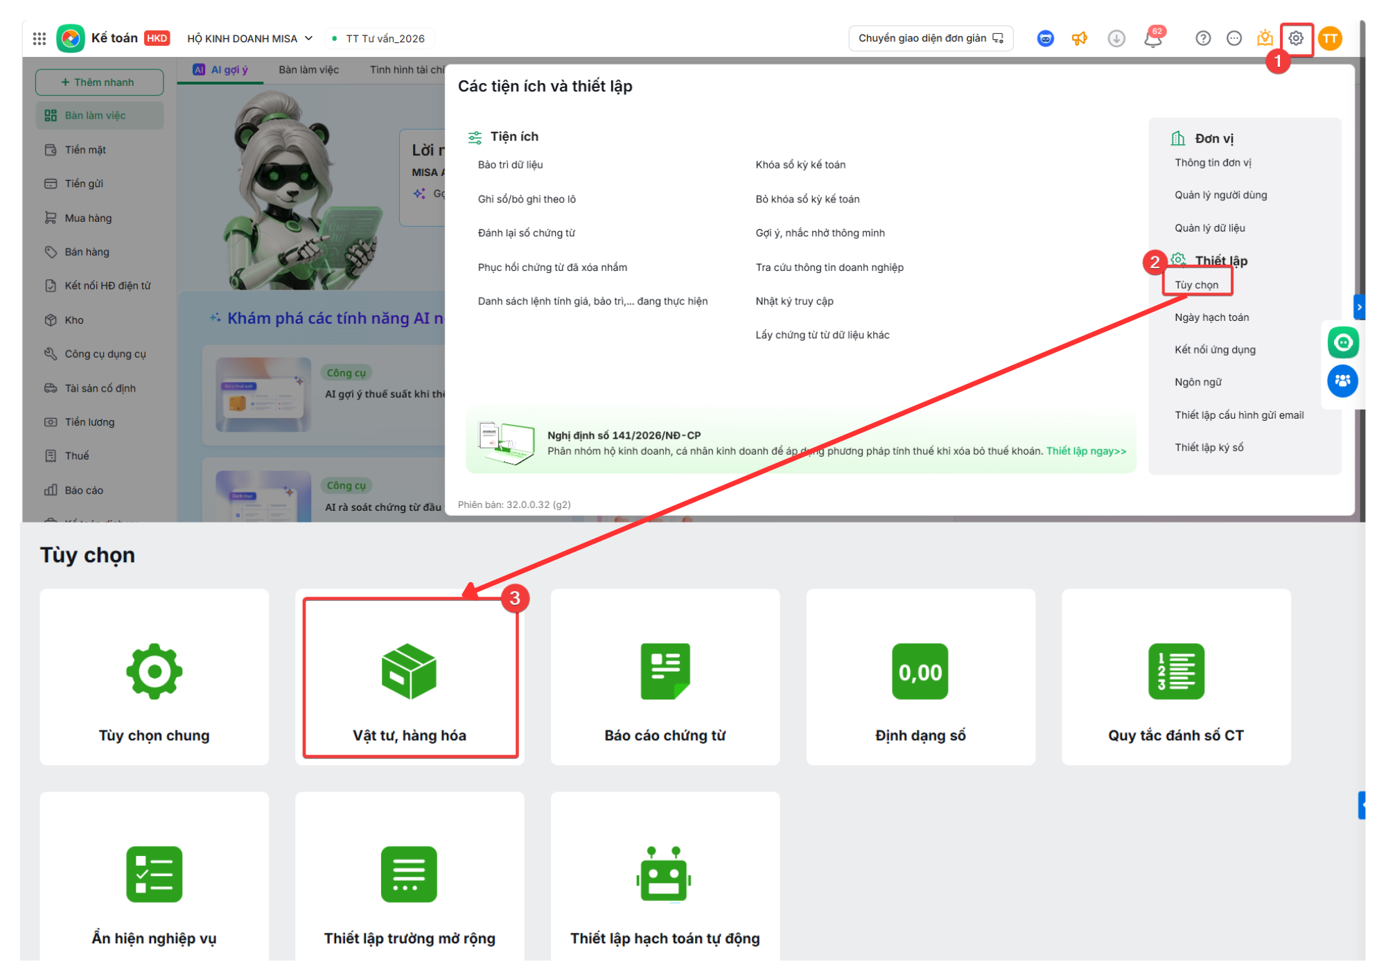Screen dimensions: 1386x980
Task: Open the Vật tư, hàng hóa tile
Action: (x=410, y=678)
